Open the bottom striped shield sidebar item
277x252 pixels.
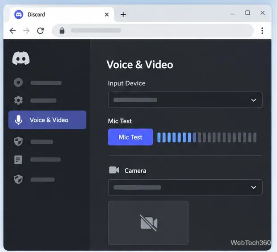point(18,179)
